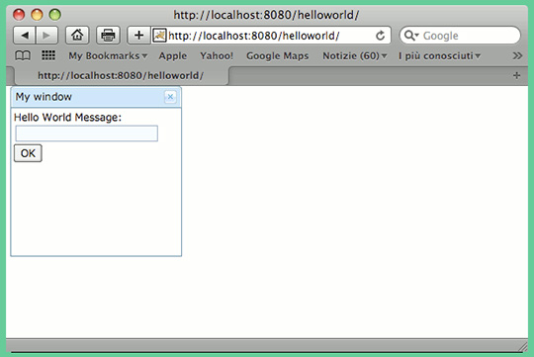Viewport: 534px width, 357px height.
Task: Click the OK button
Action: pos(28,153)
